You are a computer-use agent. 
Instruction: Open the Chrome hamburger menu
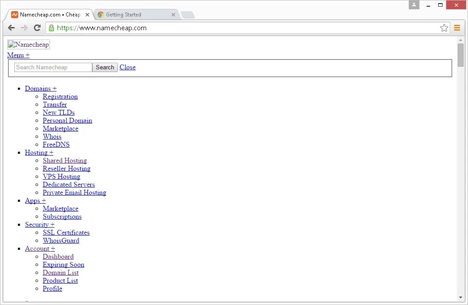click(x=457, y=28)
